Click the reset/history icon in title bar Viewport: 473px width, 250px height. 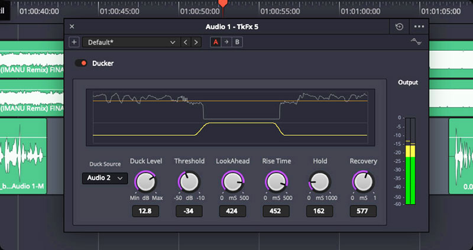400,27
